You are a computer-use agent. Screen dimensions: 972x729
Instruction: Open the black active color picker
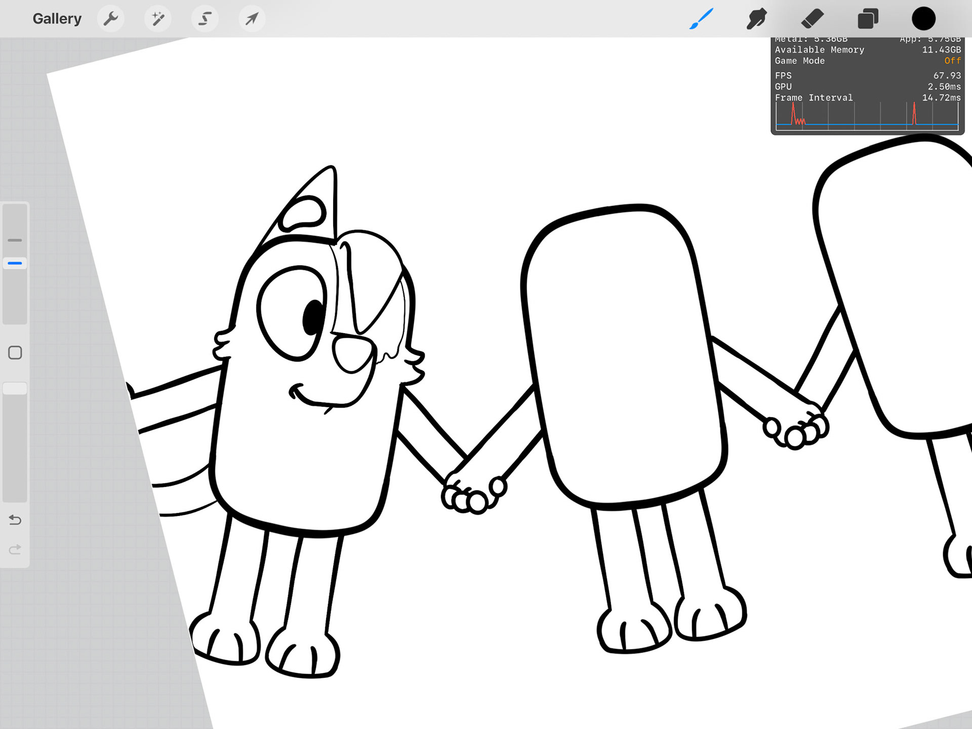pos(923,19)
